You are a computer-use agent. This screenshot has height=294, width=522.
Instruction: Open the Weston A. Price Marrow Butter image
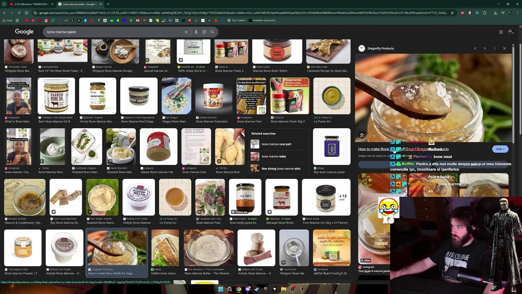[208, 248]
